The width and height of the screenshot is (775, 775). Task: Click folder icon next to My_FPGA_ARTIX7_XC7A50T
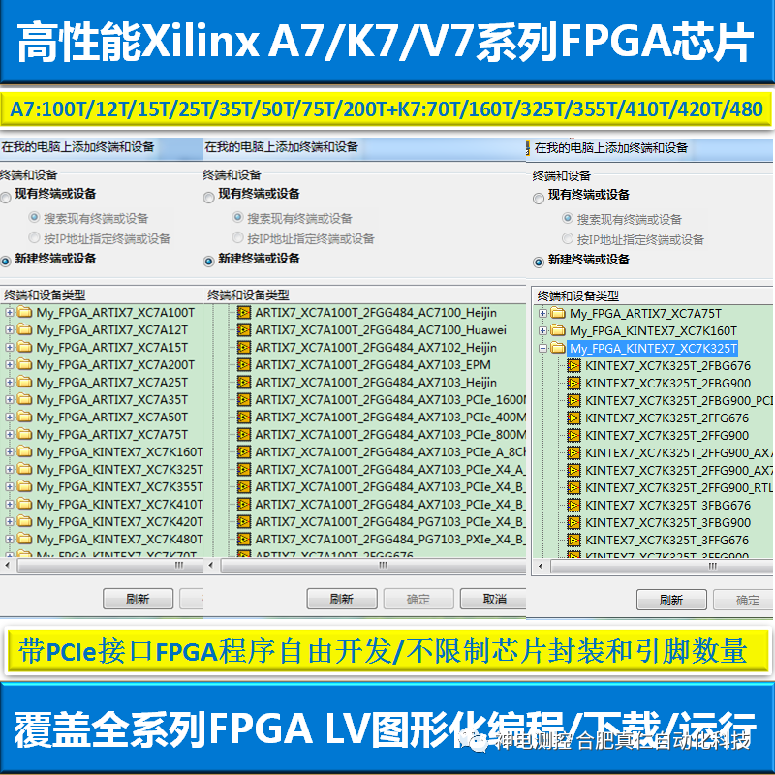tap(24, 417)
